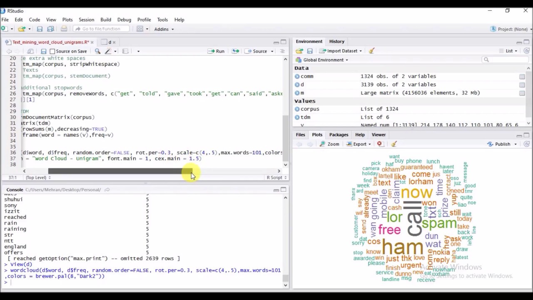Expand the tdm list details
This screenshot has width=533, height=300.
[x=297, y=117]
